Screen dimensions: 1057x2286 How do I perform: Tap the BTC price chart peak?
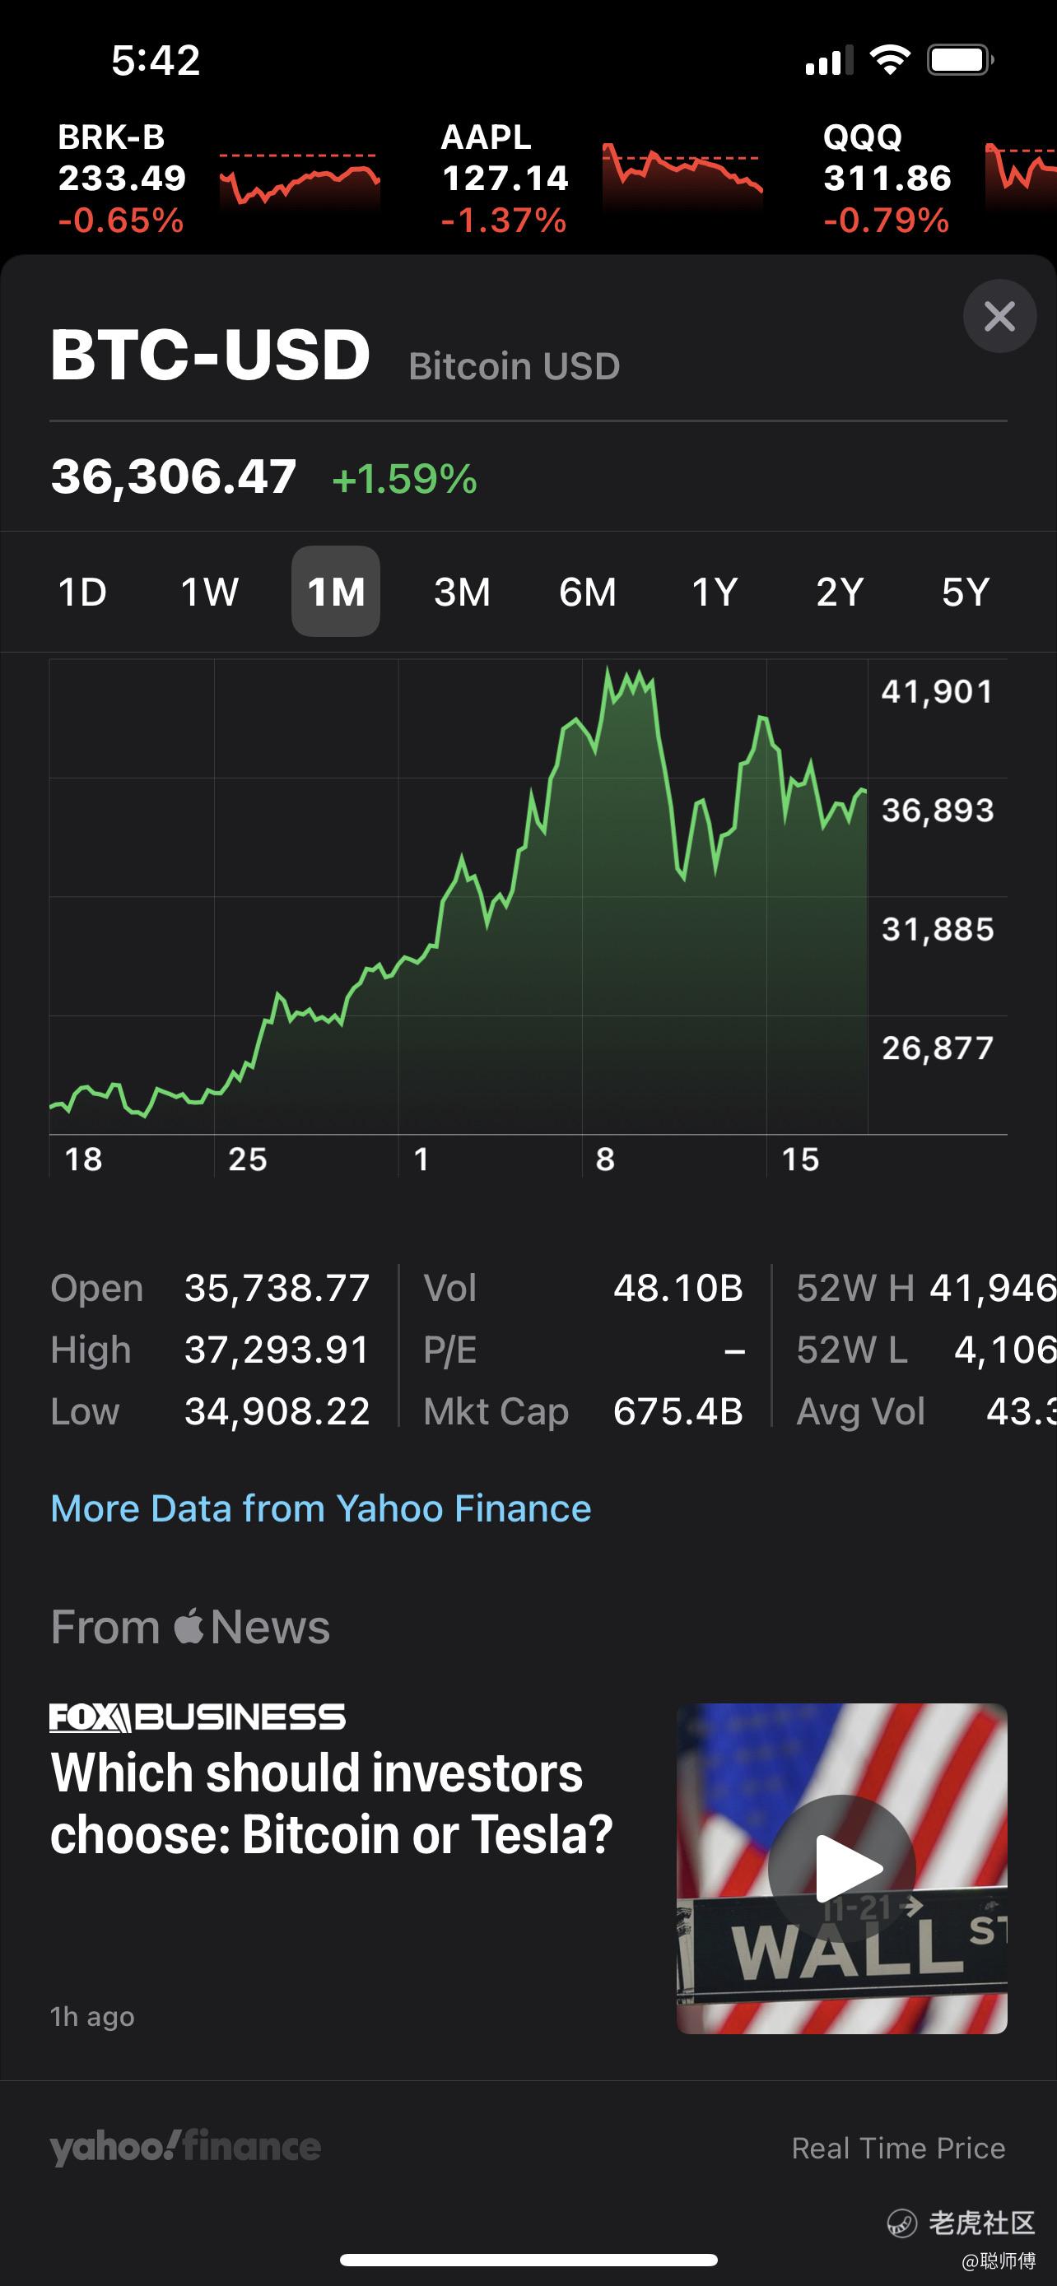(609, 671)
